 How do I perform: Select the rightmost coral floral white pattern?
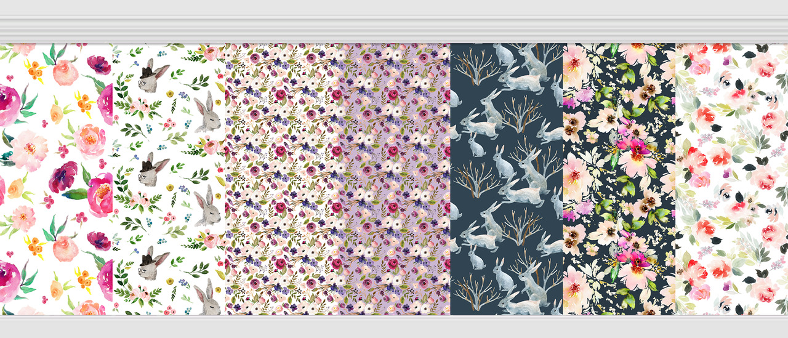tap(732, 179)
